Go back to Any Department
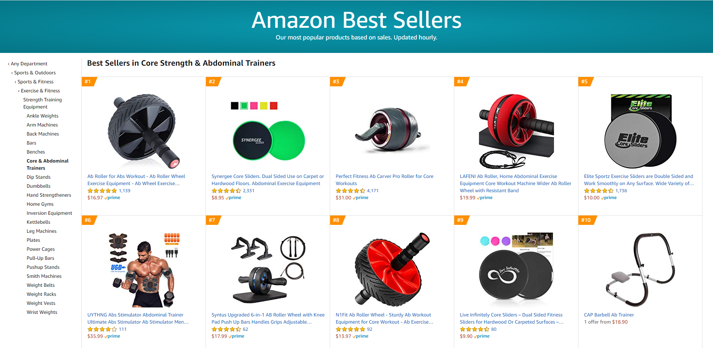Image resolution: width=713 pixels, height=348 pixels. click(x=29, y=64)
